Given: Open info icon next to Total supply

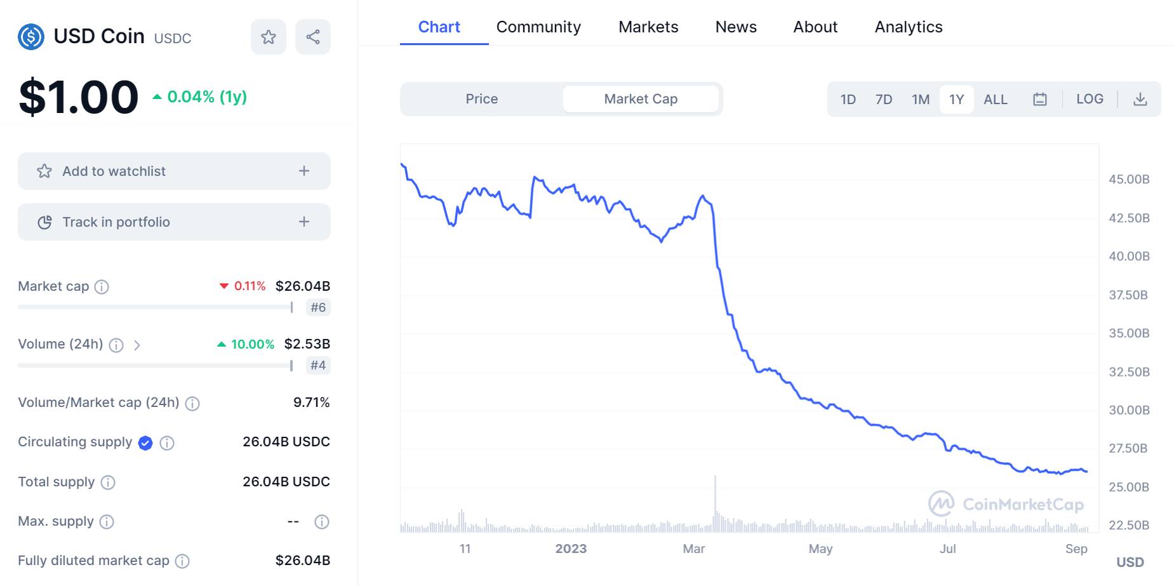Looking at the screenshot, I should click(x=109, y=483).
